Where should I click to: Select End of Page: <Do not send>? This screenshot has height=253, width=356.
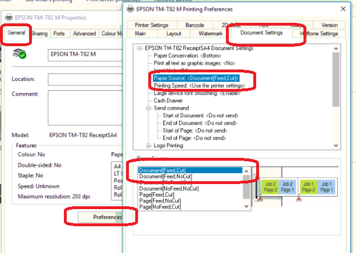[x=194, y=138]
